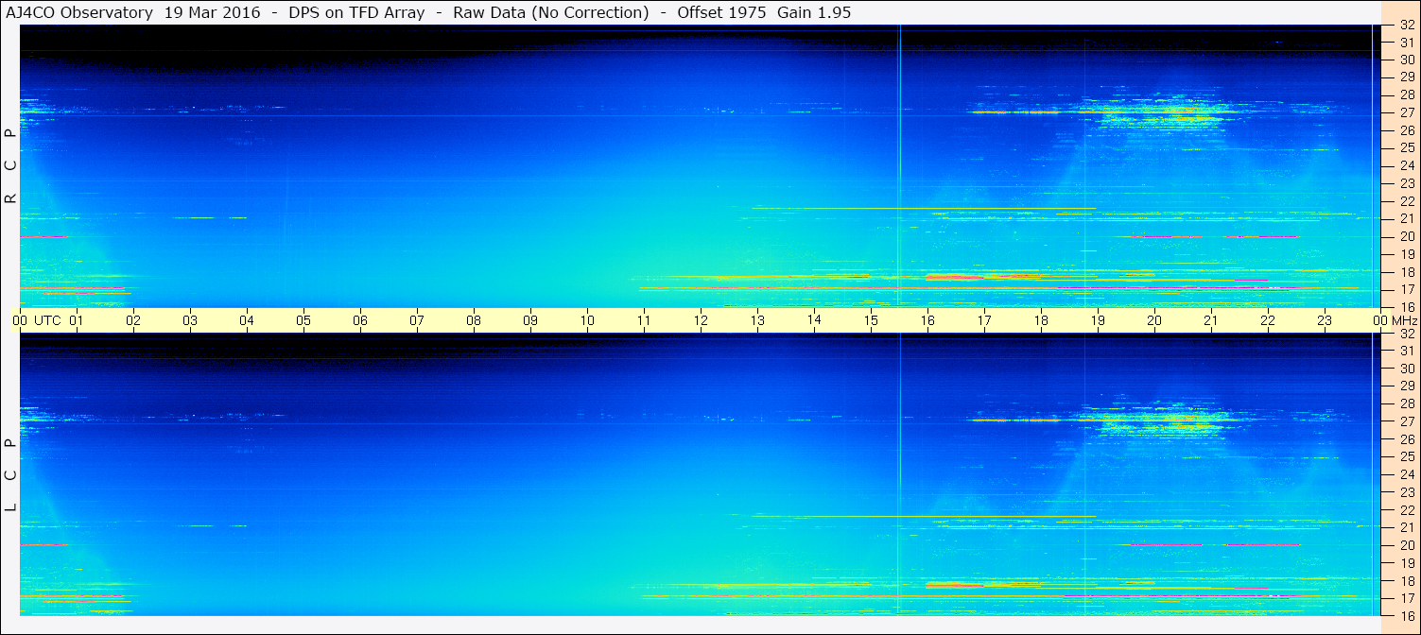The width and height of the screenshot is (1421, 635).
Task: Select hour "19" on the UTC time axis
Action: (1098, 320)
